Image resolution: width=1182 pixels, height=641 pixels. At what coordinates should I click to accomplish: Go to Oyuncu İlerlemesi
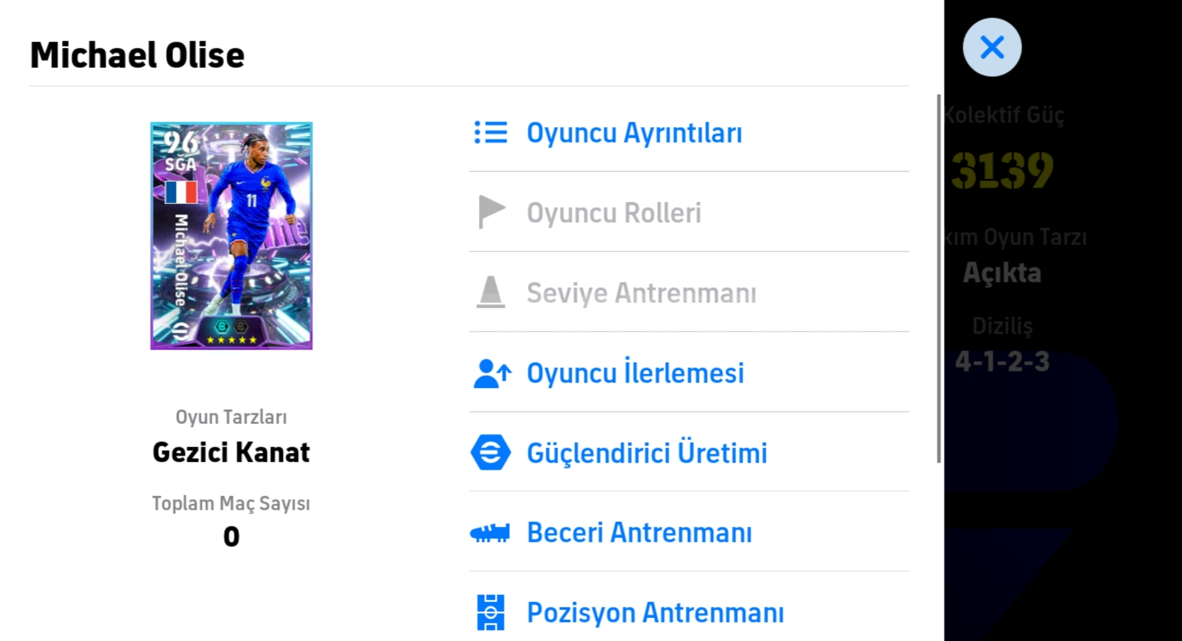635,373
